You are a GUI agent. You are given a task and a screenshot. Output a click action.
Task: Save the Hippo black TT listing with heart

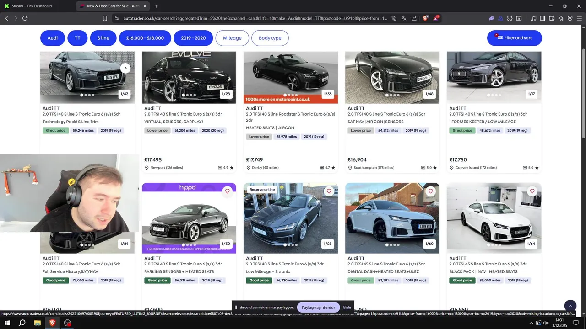(227, 191)
